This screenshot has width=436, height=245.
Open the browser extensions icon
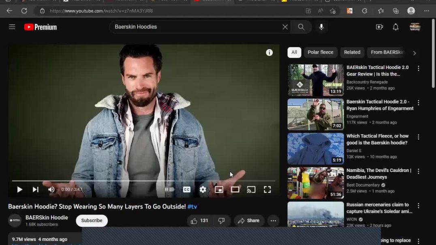pyautogui.click(x=365, y=11)
